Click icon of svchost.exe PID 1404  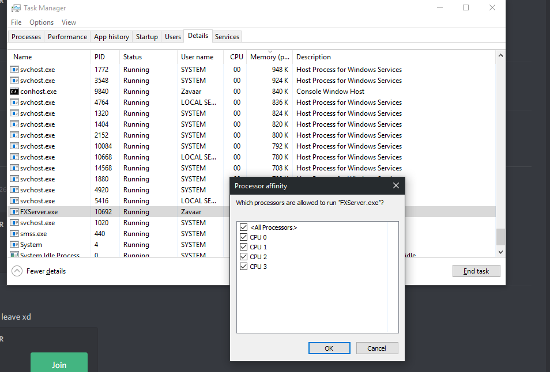14,124
